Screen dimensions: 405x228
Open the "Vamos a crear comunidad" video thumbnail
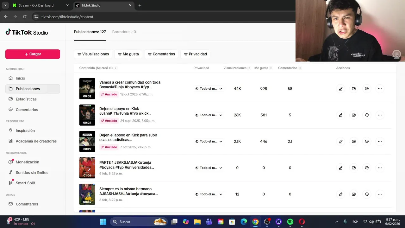point(87,89)
